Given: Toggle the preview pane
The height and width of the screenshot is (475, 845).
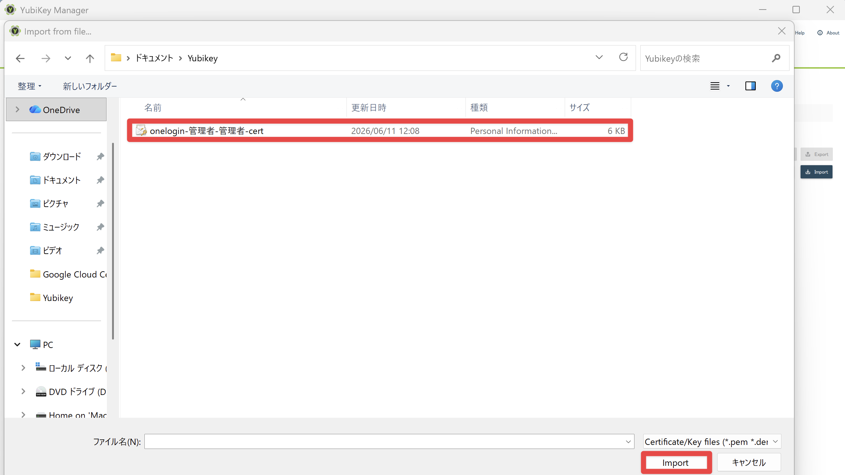Looking at the screenshot, I should click(x=751, y=86).
